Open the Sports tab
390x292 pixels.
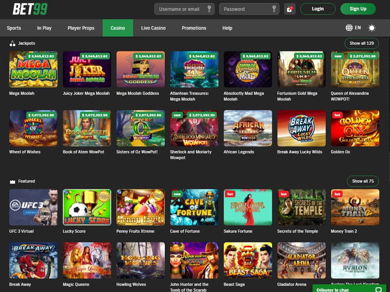14,28
